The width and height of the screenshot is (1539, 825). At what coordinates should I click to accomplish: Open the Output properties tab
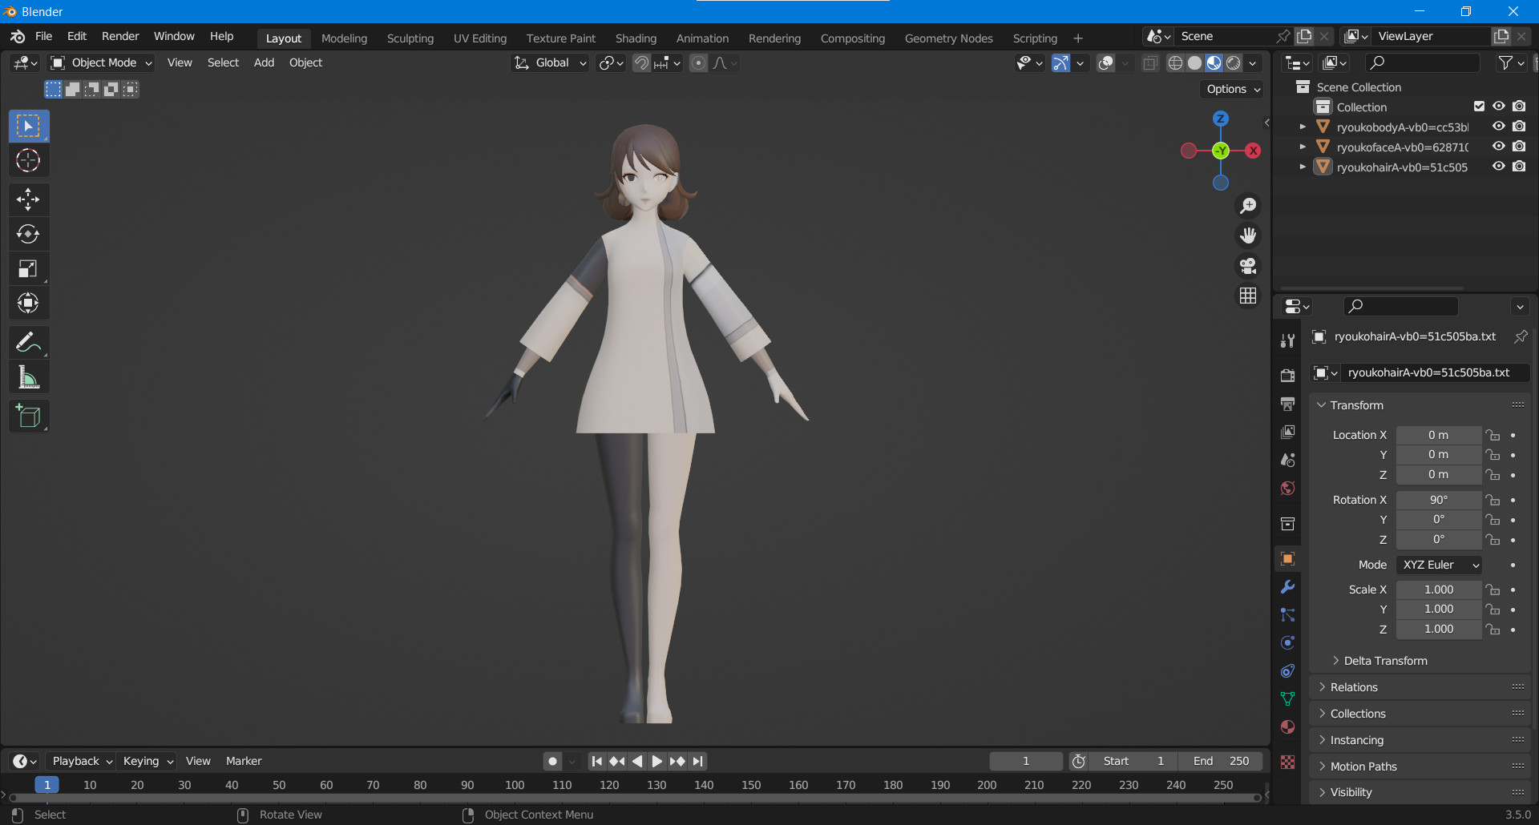pyautogui.click(x=1287, y=404)
